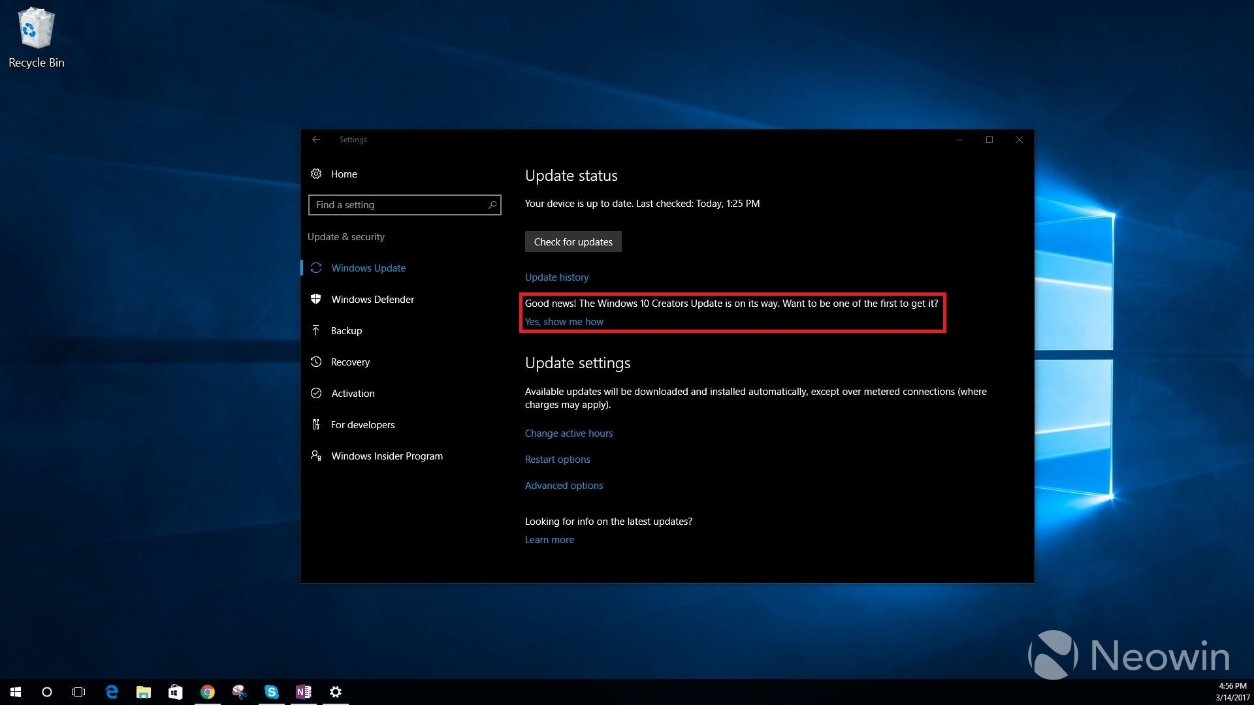Click the Check for updates button
Image resolution: width=1254 pixels, height=705 pixels.
point(573,242)
